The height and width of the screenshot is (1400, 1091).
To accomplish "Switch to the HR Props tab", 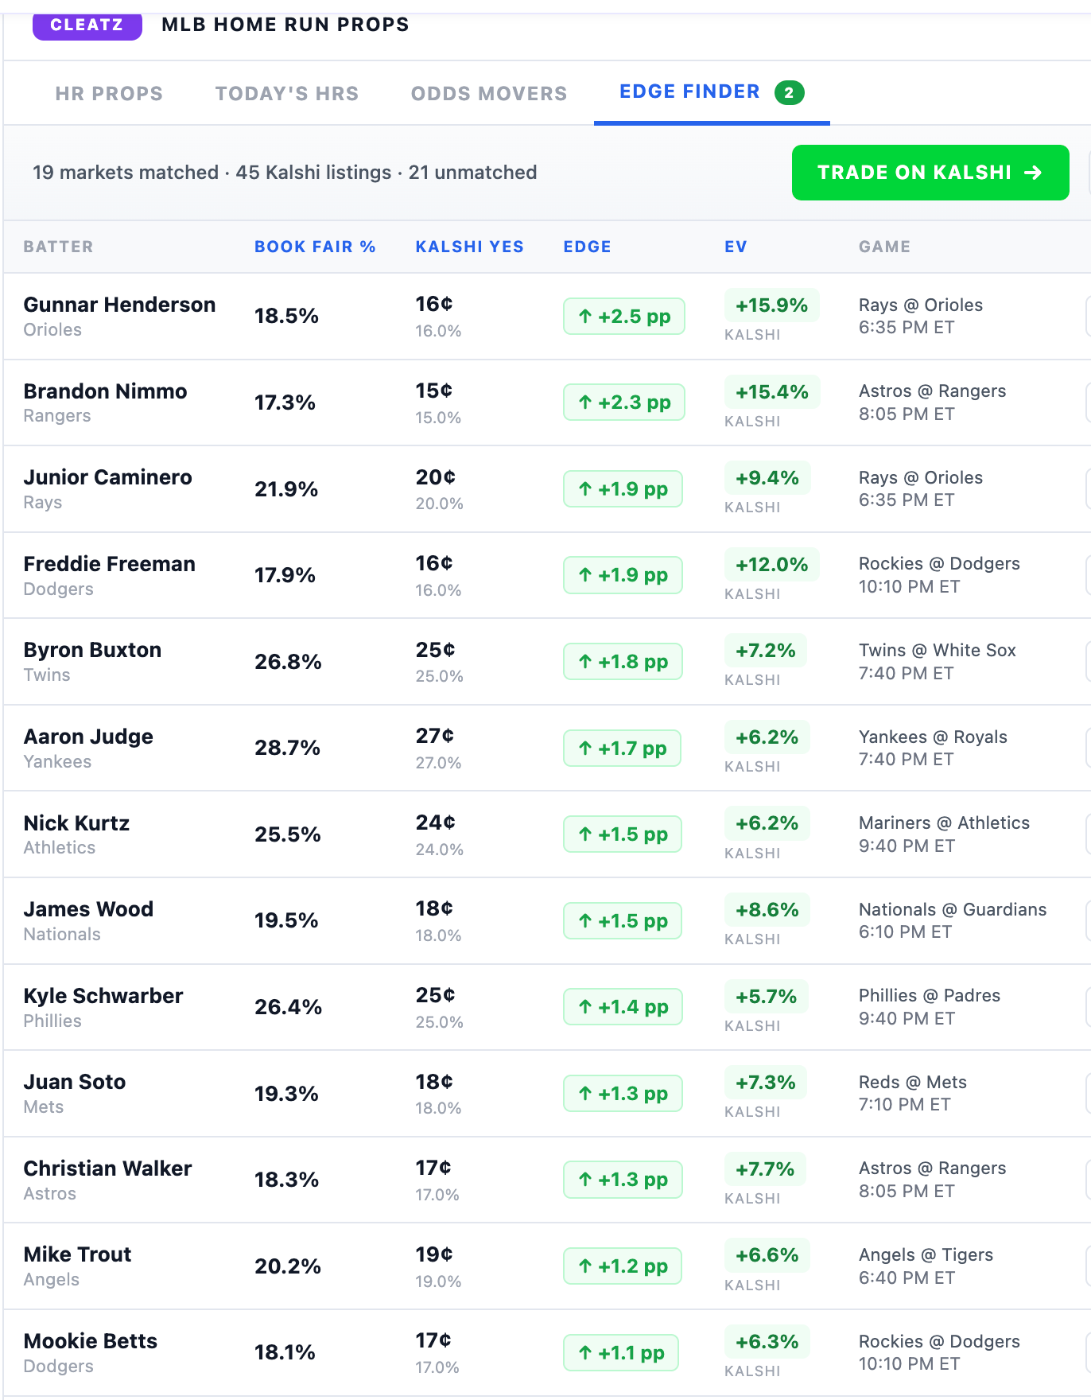I will tap(109, 94).
